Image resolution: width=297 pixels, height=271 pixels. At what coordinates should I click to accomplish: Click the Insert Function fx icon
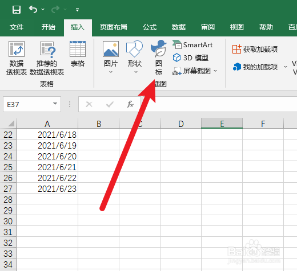tap(130, 104)
